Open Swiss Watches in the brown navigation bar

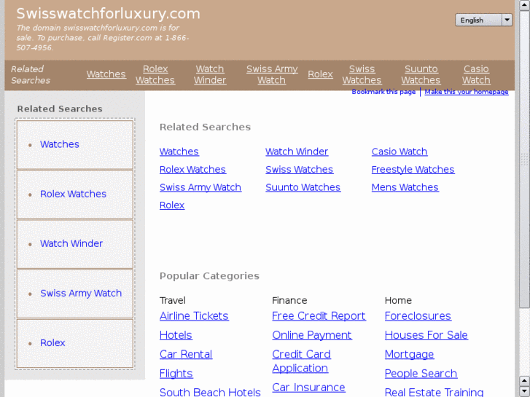(x=362, y=74)
